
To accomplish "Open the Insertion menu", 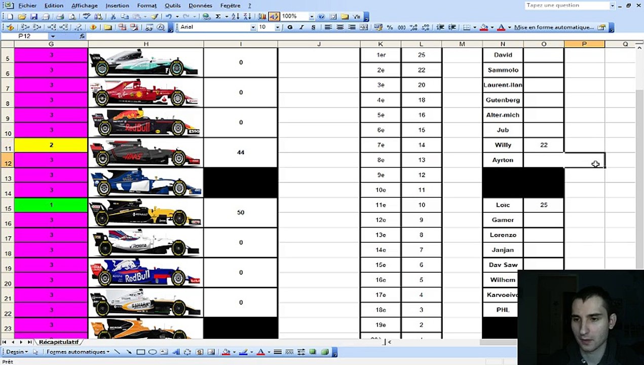I will coord(118,6).
